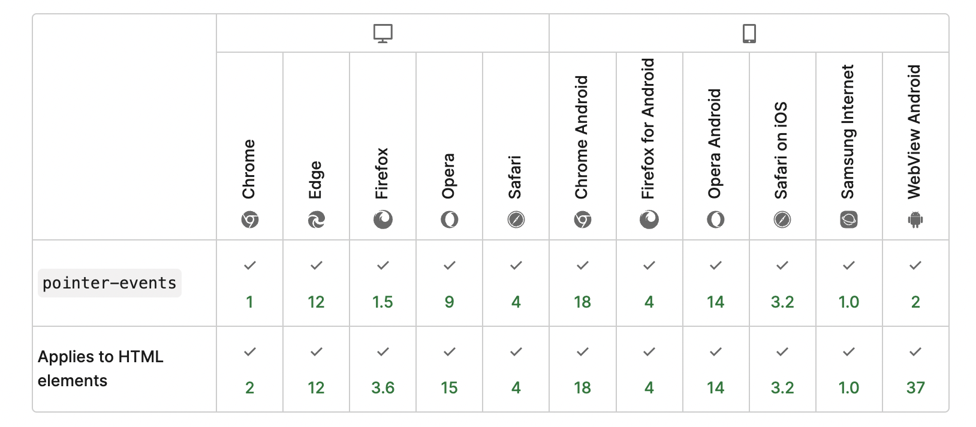Click the mobile device icon header
The width and height of the screenshot is (976, 427).
tap(749, 33)
